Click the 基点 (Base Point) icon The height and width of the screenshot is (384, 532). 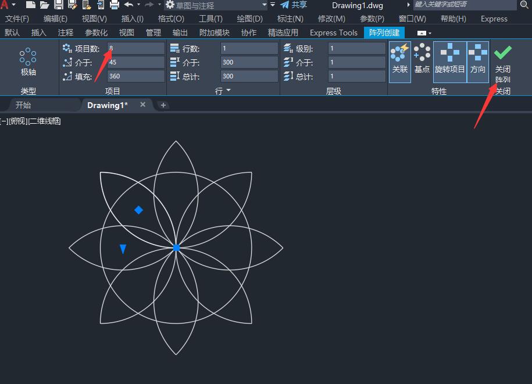click(x=422, y=60)
